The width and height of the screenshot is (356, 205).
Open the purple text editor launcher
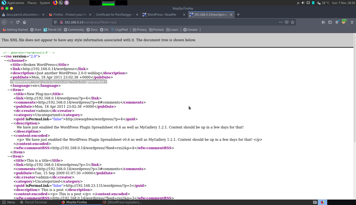point(67,3)
